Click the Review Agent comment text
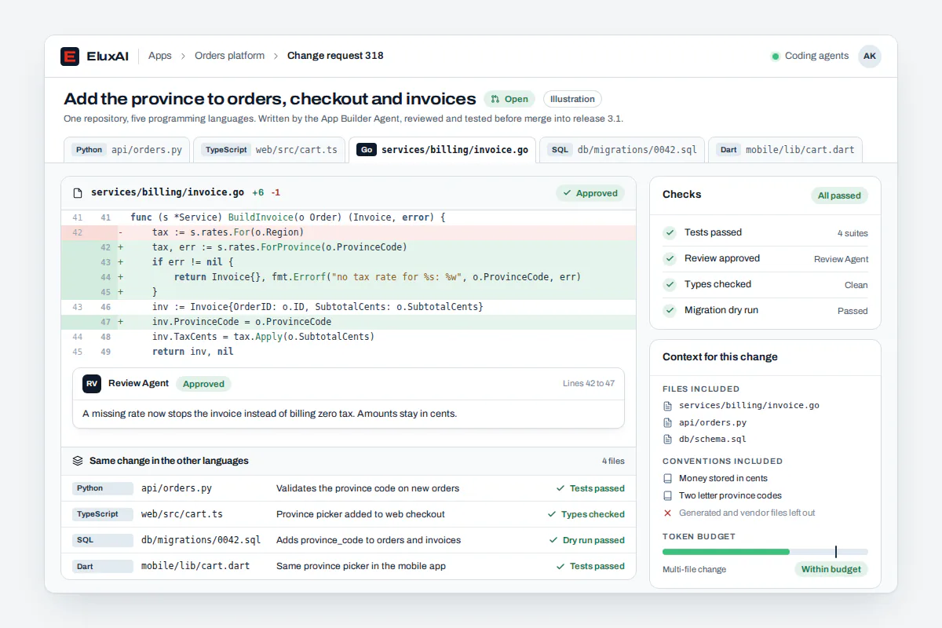 [269, 413]
